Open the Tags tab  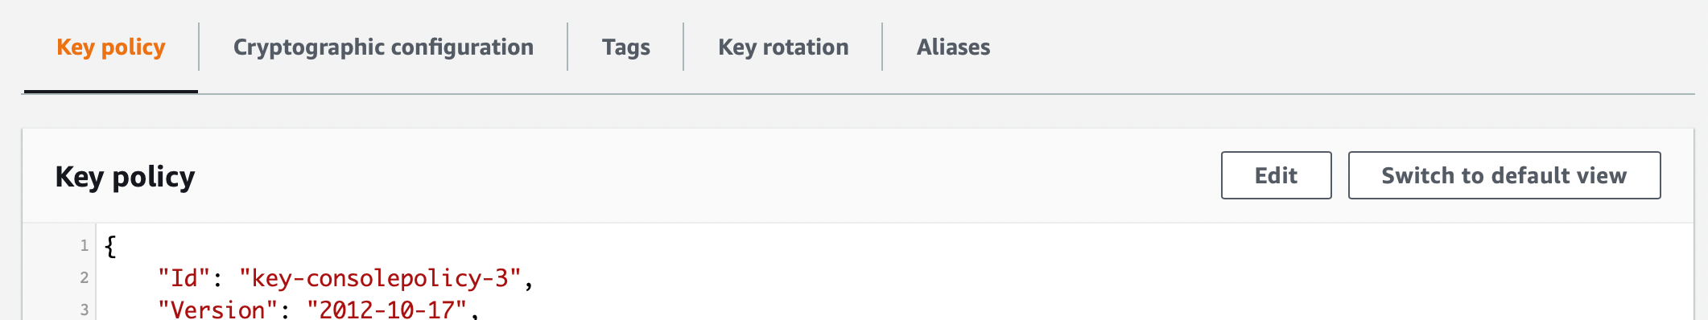point(625,47)
